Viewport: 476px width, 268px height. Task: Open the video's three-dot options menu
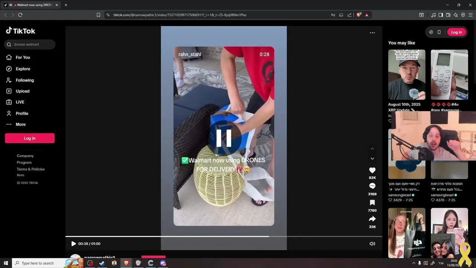(372, 33)
